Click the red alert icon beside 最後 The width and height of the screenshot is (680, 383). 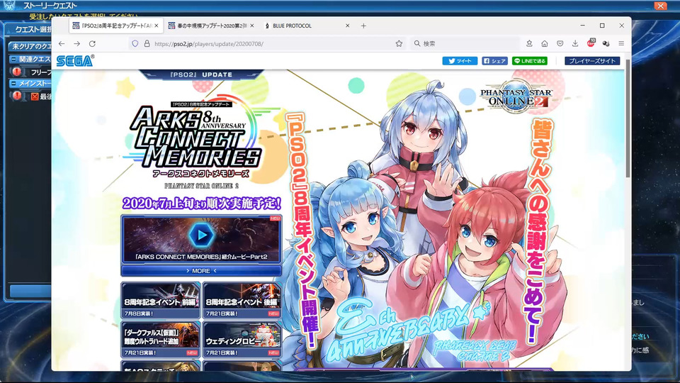(x=17, y=96)
